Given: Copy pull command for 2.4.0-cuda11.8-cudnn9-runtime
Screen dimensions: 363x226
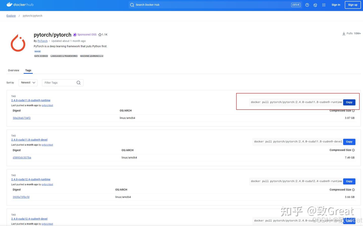Looking at the screenshot, I should (x=349, y=102).
